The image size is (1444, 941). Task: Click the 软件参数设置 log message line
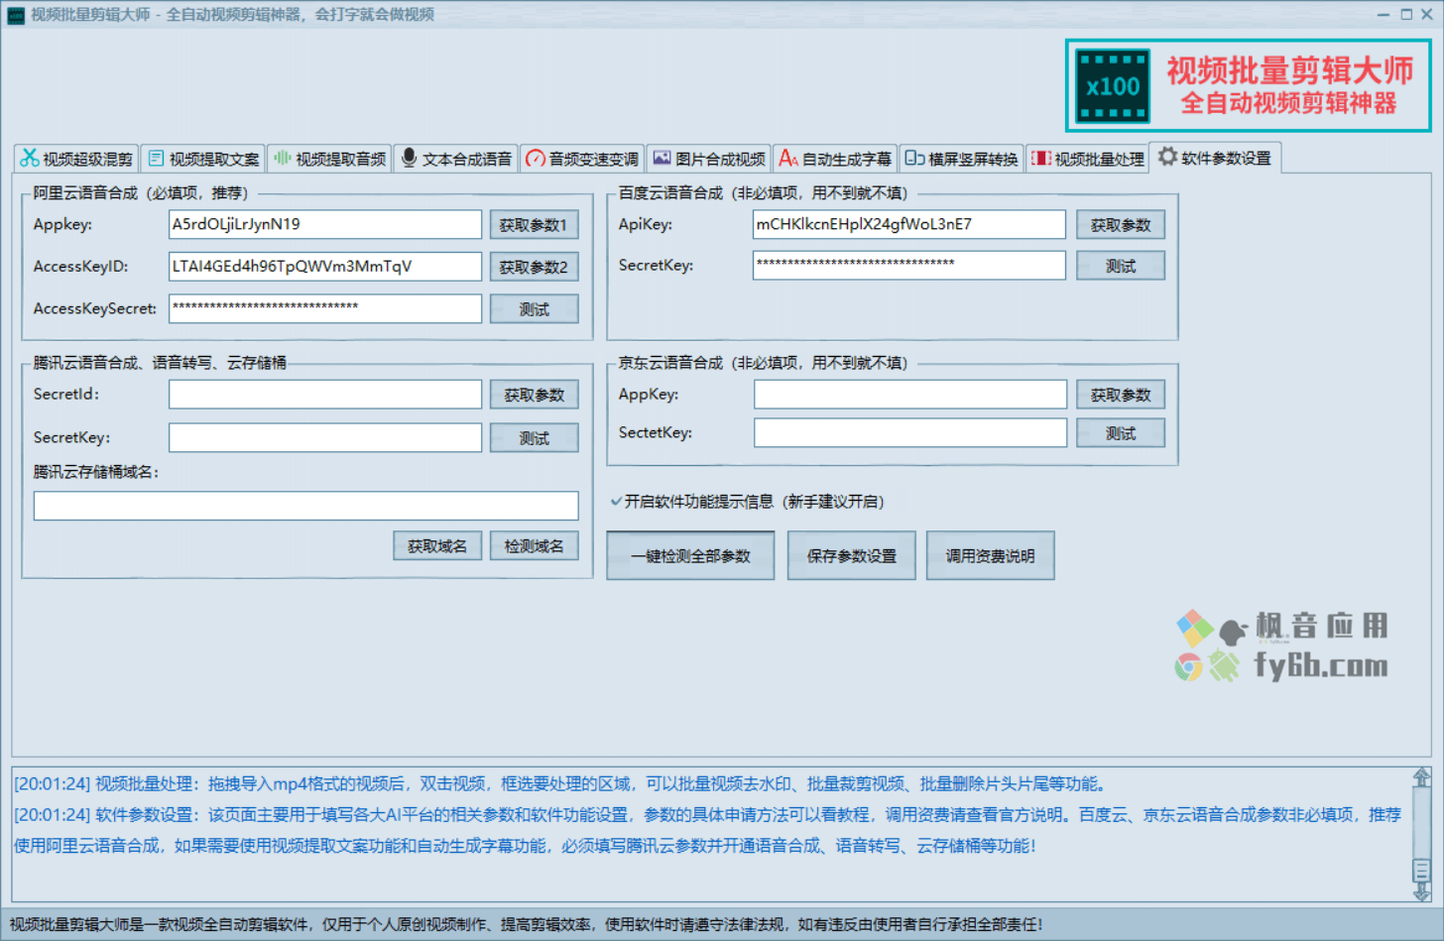coord(707,830)
